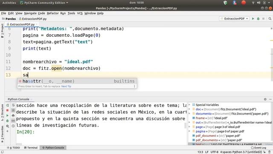Toggle the show variables glasses icon
This screenshot has width=273, height=154.
(x=13, y=121)
